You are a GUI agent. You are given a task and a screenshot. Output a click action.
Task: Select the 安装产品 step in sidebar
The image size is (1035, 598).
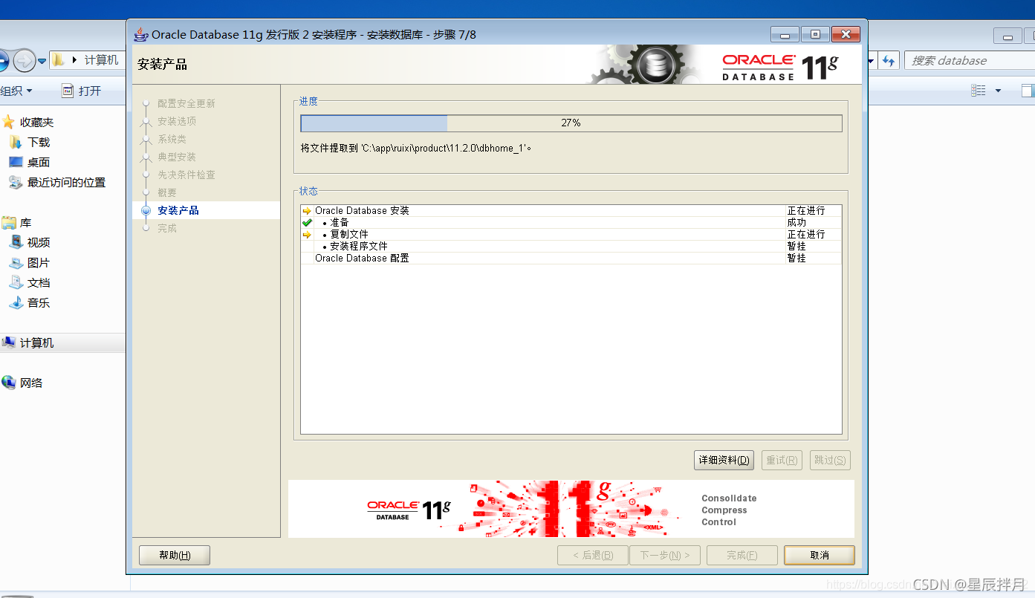(x=178, y=210)
